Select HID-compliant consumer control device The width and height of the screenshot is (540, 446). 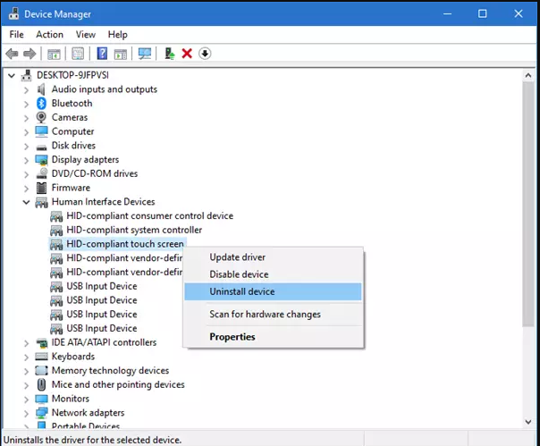pyautogui.click(x=149, y=216)
